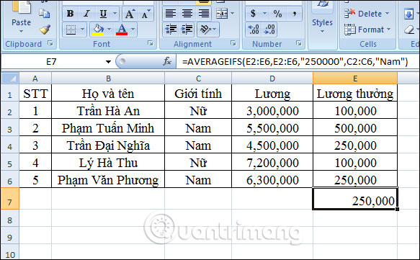This screenshot has height=260, width=420.
Task: Select column E header
Action: [x=355, y=79]
